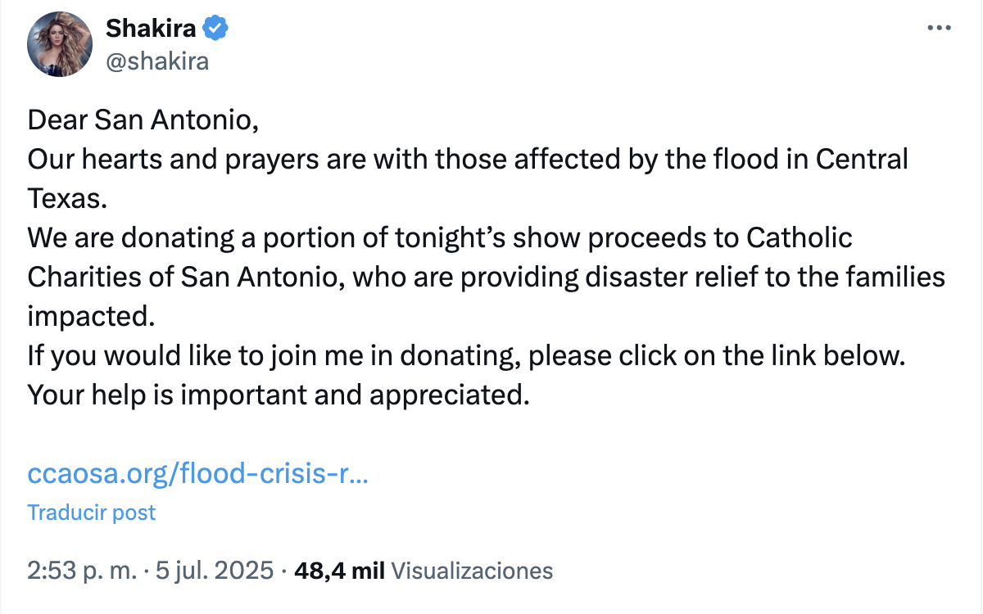983x614 pixels.
Task: Click the blue verified badge beside Shakira
Action: pos(215,29)
